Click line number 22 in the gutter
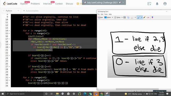This screenshot has width=171, height=96. (7, 53)
